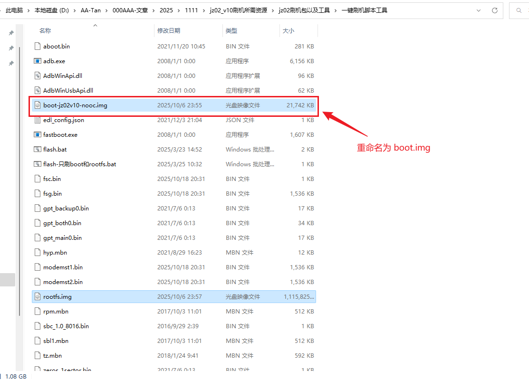529x380 pixels.
Task: Sort files by the 大小 column header
Action: click(289, 31)
